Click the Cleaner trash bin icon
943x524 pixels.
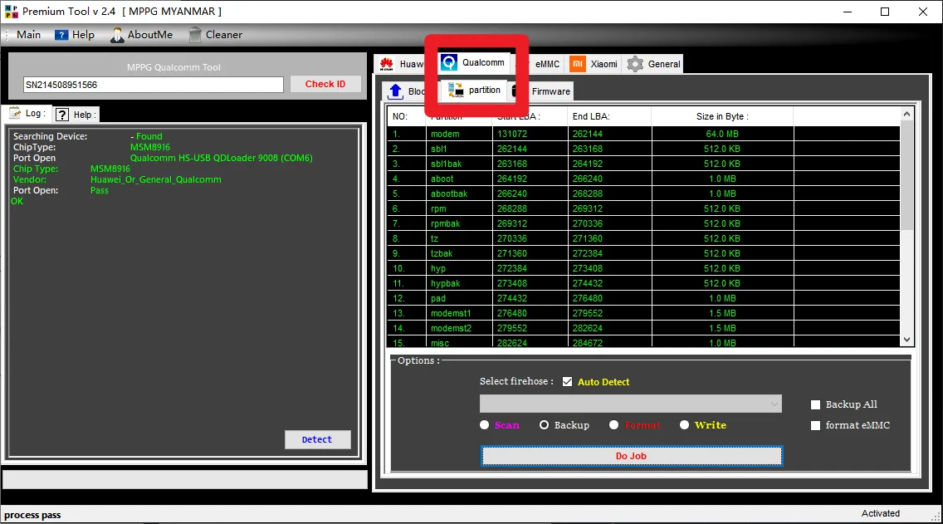tap(195, 35)
